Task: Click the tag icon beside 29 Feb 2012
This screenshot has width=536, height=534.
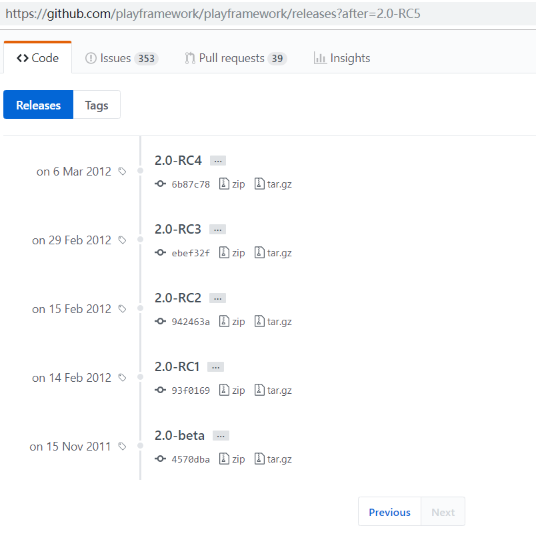Action: (123, 240)
